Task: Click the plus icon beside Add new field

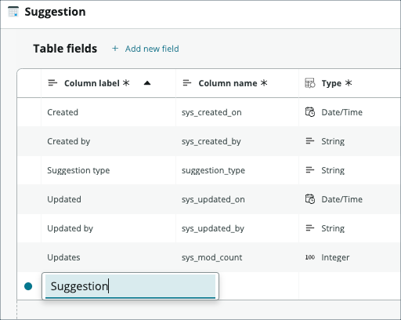Action: [x=115, y=49]
